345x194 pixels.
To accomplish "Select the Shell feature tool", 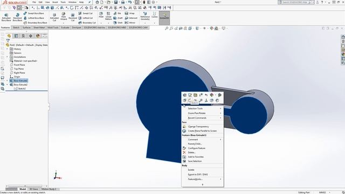I will point(118,23).
